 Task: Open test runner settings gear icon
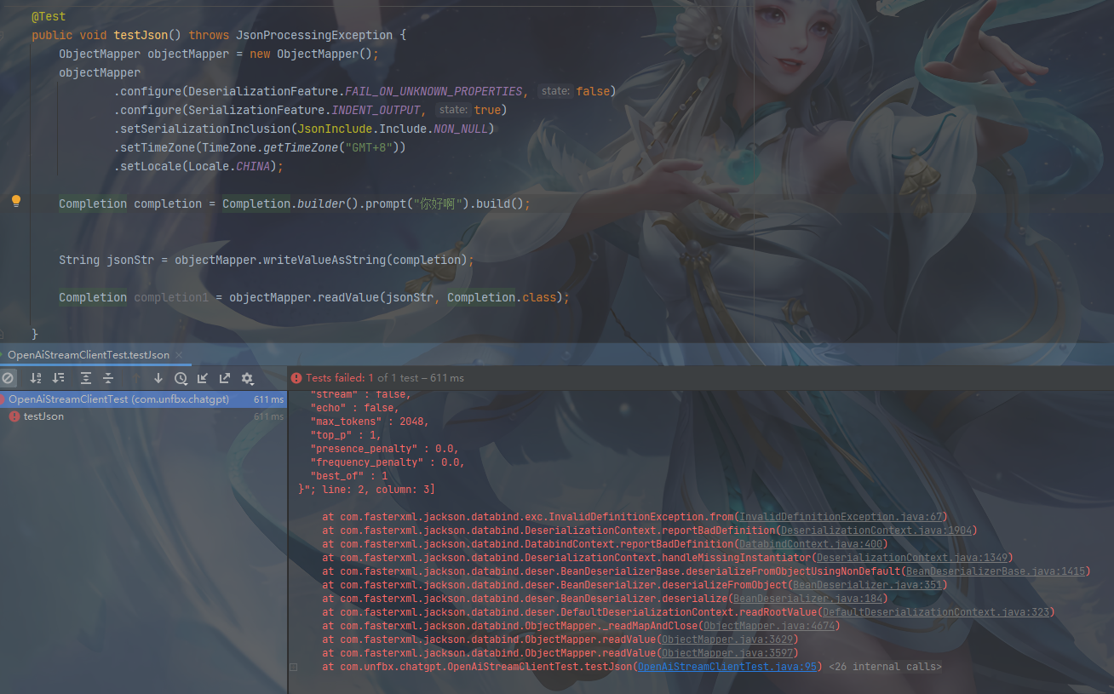point(247,378)
